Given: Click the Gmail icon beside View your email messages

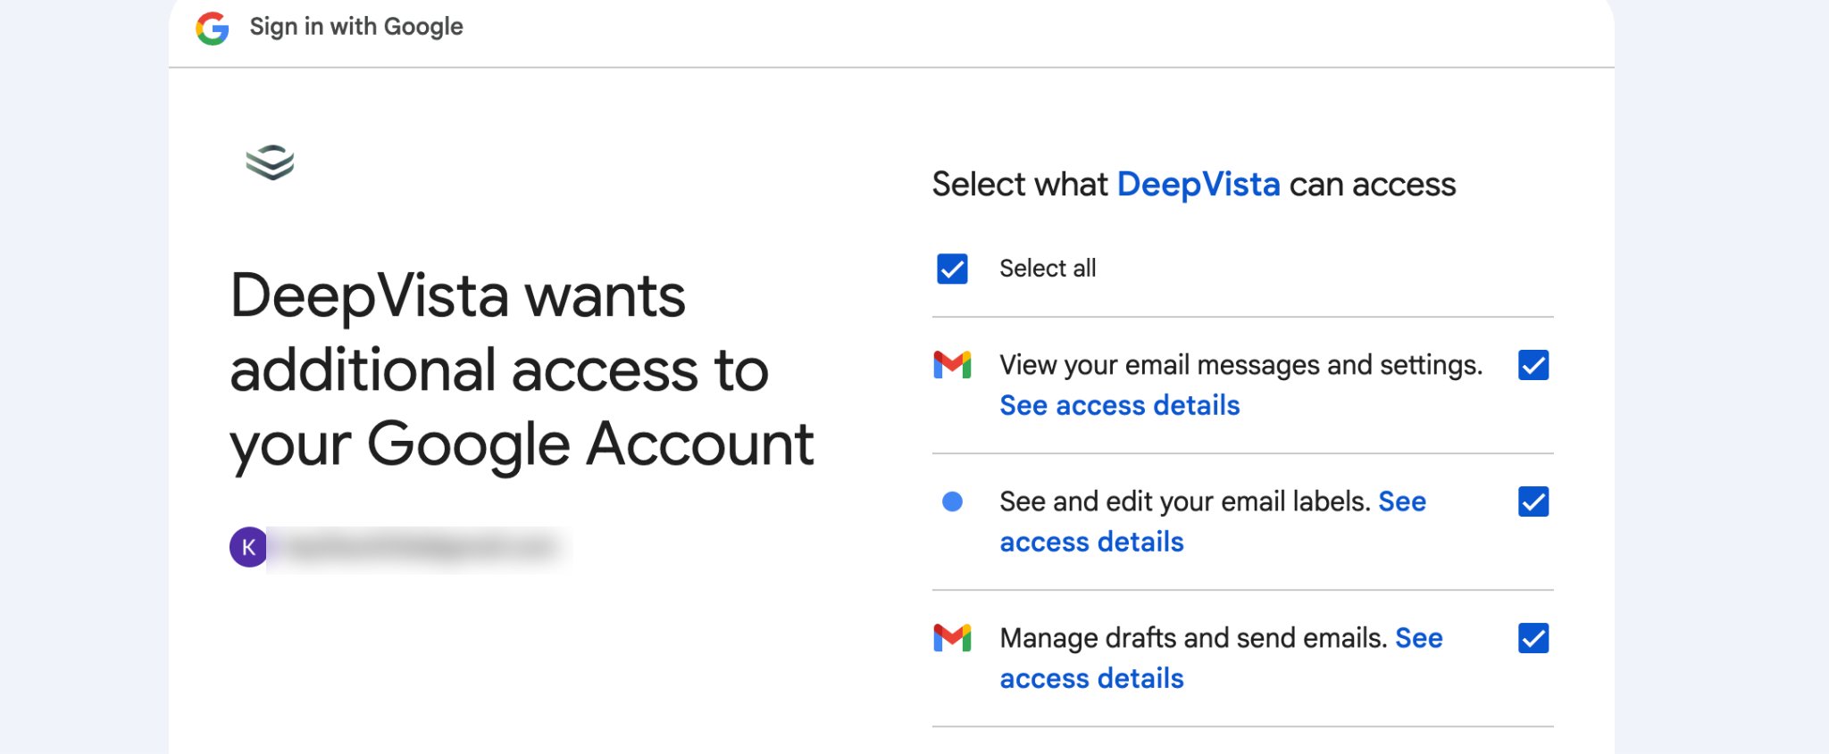Looking at the screenshot, I should [x=952, y=365].
